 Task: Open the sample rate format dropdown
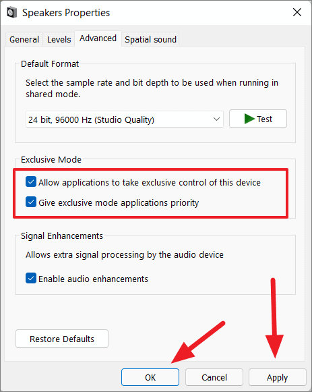124,119
